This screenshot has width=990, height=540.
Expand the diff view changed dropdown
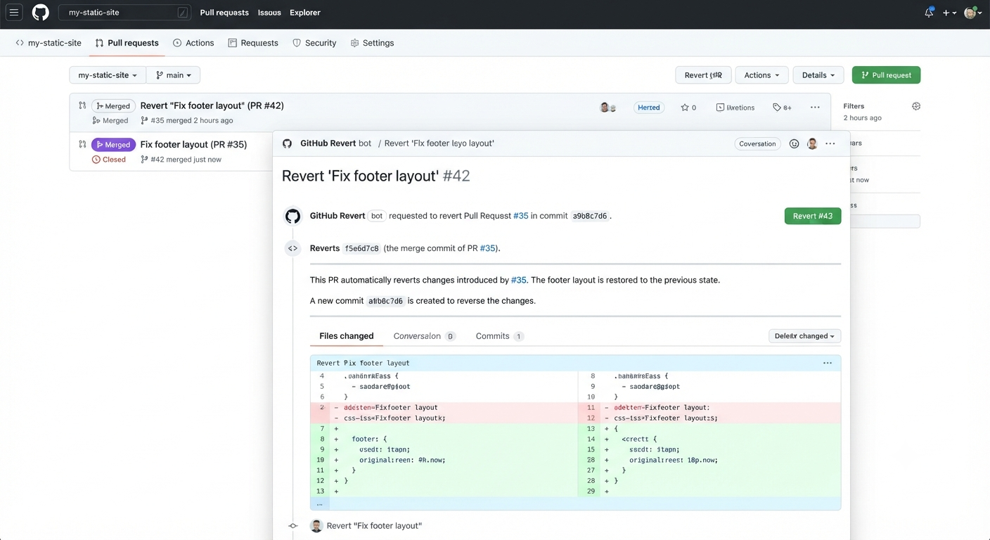click(804, 336)
